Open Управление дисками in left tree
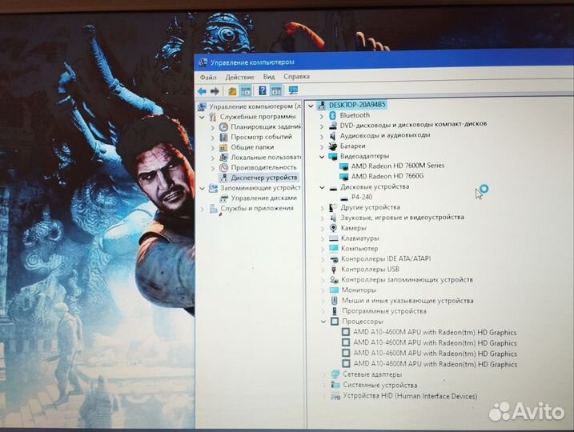This screenshot has width=574, height=432. coord(263,198)
